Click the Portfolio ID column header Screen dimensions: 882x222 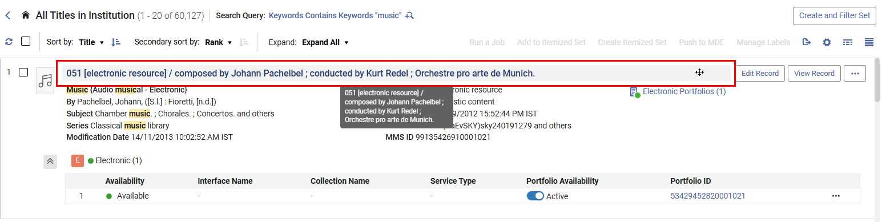point(690,181)
